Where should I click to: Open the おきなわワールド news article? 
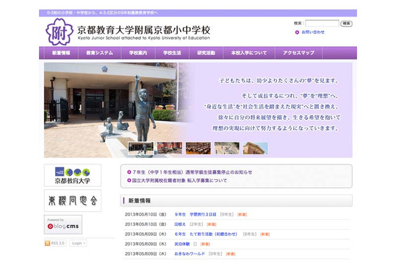(x=189, y=254)
